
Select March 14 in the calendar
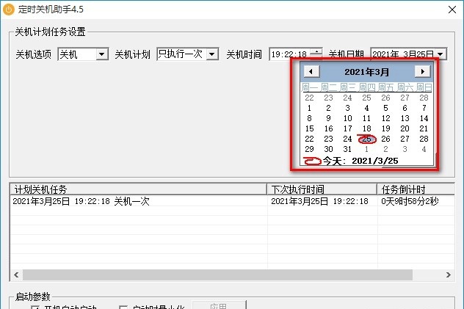tap(424, 118)
